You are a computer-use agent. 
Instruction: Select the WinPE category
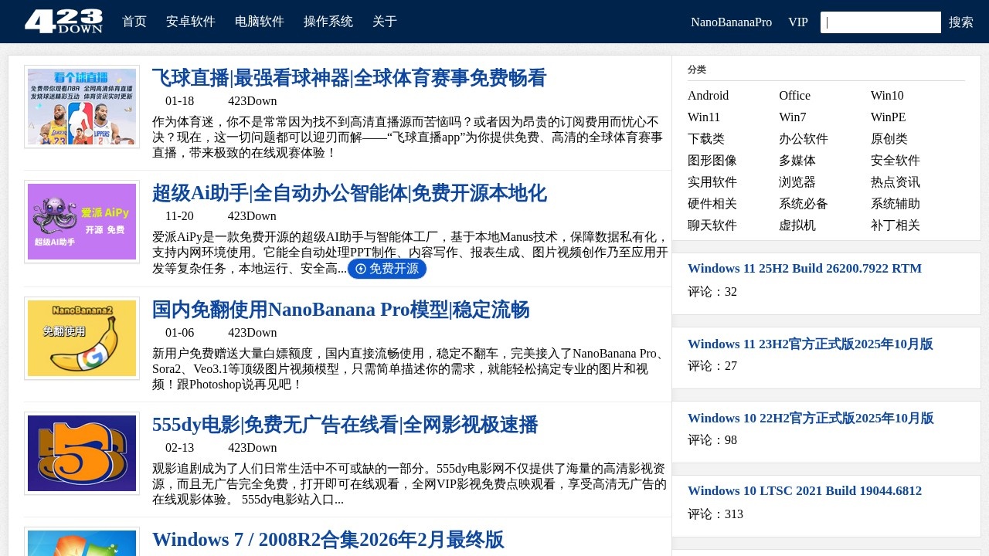(888, 117)
